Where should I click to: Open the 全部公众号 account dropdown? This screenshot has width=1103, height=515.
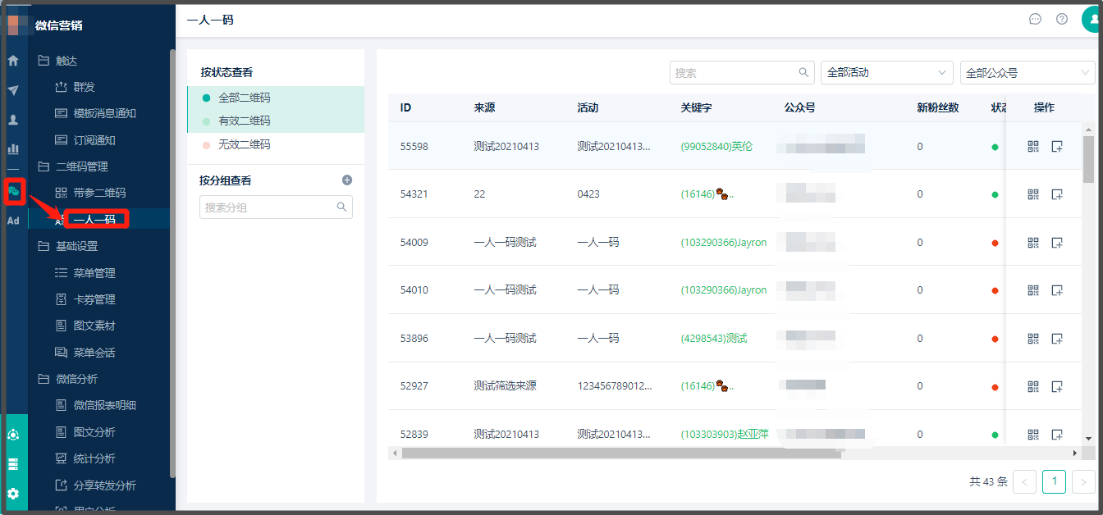click(x=1027, y=72)
